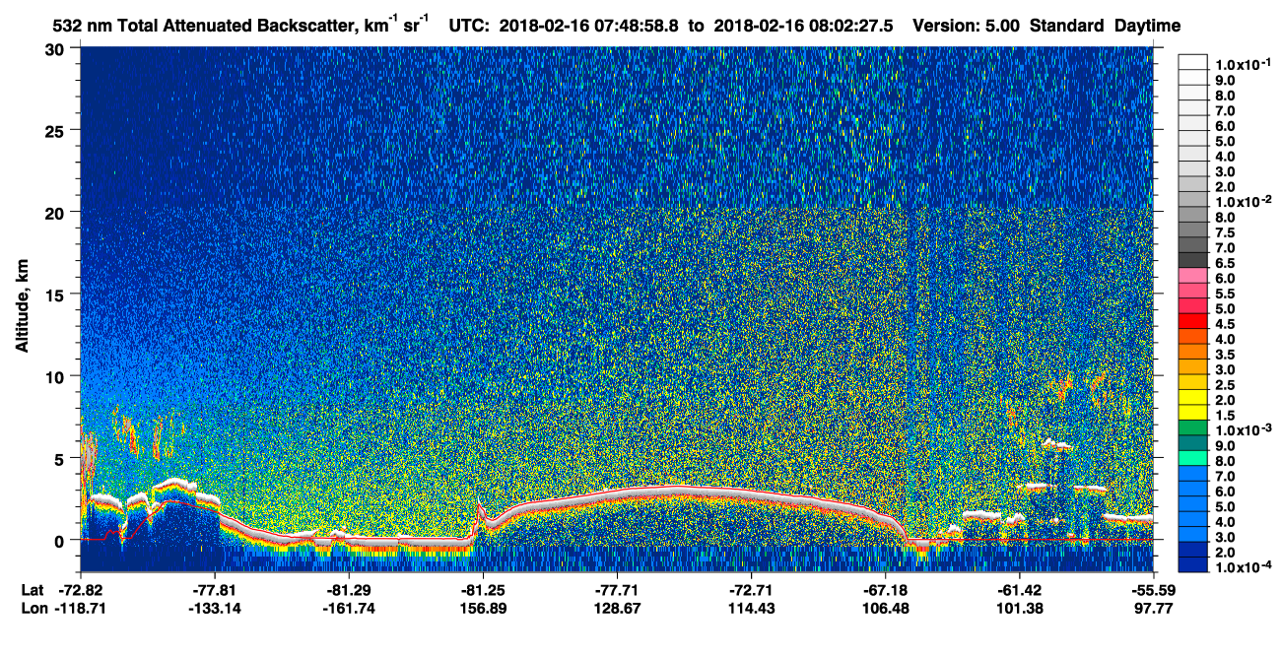This screenshot has width=1281, height=657.
Task: Click the latitude value -61.42
Action: [x=1019, y=590]
